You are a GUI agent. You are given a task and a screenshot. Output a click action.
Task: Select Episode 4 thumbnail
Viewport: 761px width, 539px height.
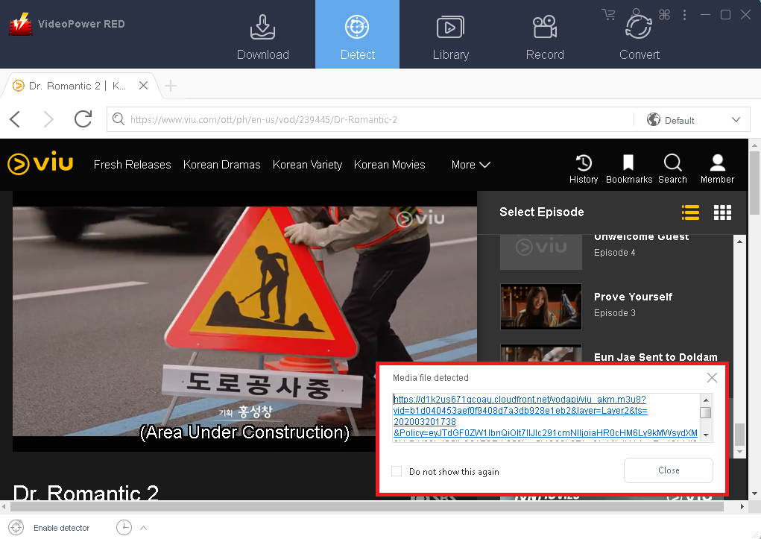coord(540,251)
